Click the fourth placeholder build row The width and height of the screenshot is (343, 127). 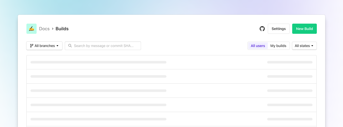[x=171, y=105]
